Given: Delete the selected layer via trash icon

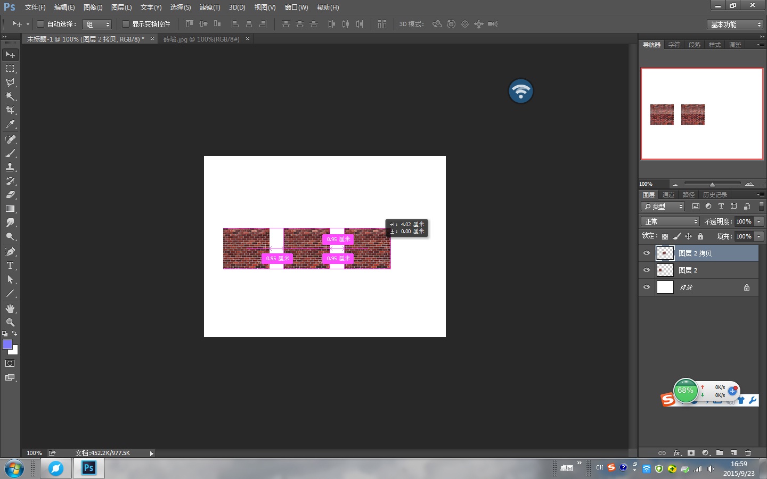Looking at the screenshot, I should click(x=748, y=453).
